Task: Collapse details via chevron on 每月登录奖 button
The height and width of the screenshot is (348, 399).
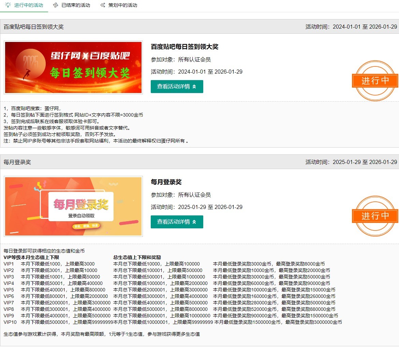Action: (x=194, y=222)
